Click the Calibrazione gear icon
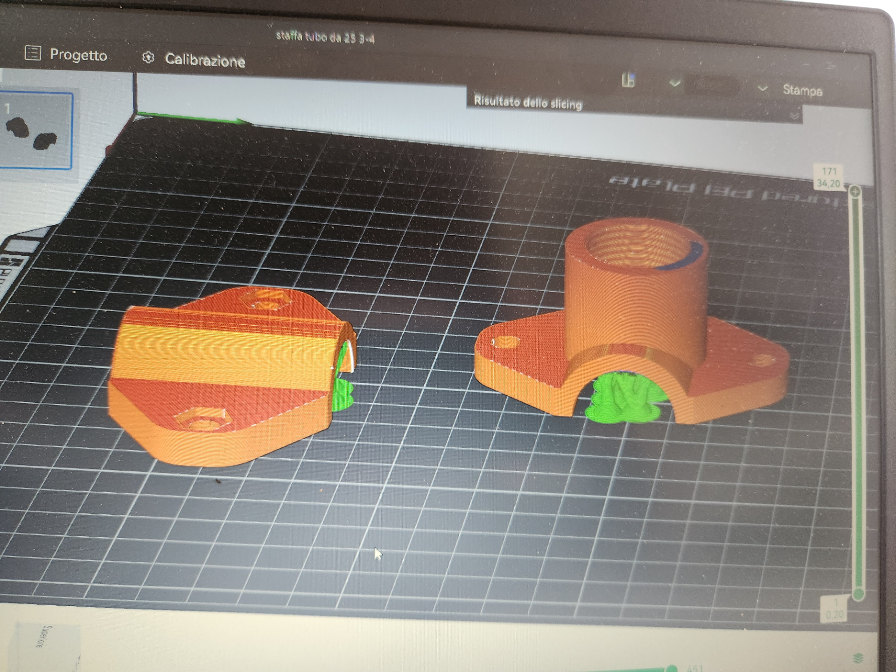896x672 pixels. [x=148, y=58]
